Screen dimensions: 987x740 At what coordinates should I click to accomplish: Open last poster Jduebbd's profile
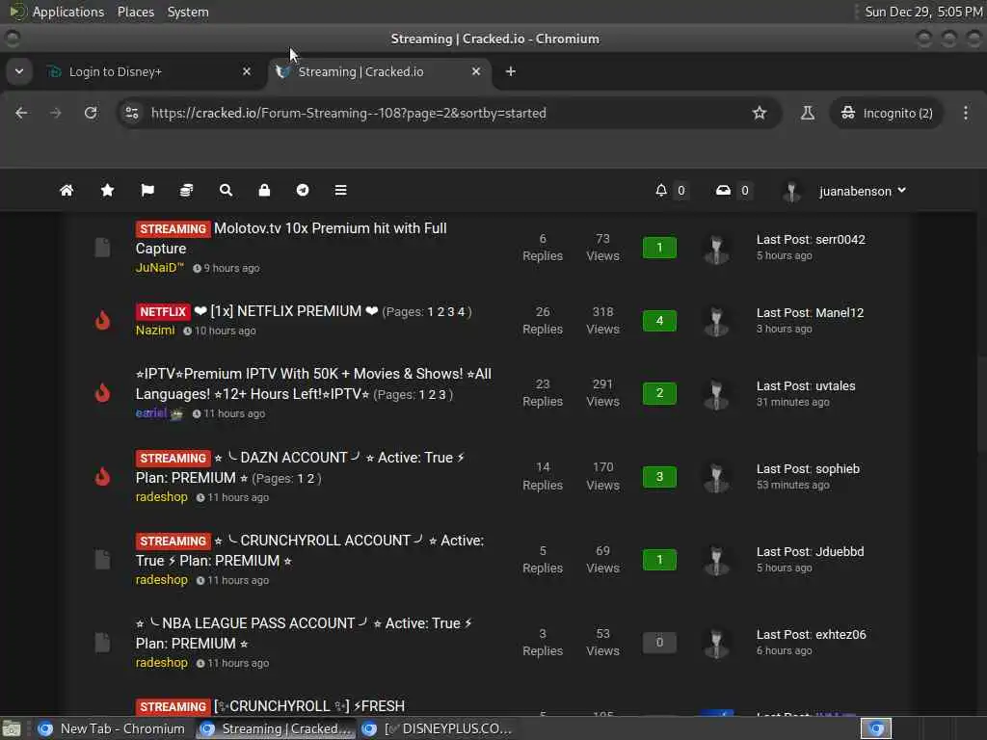(x=840, y=551)
